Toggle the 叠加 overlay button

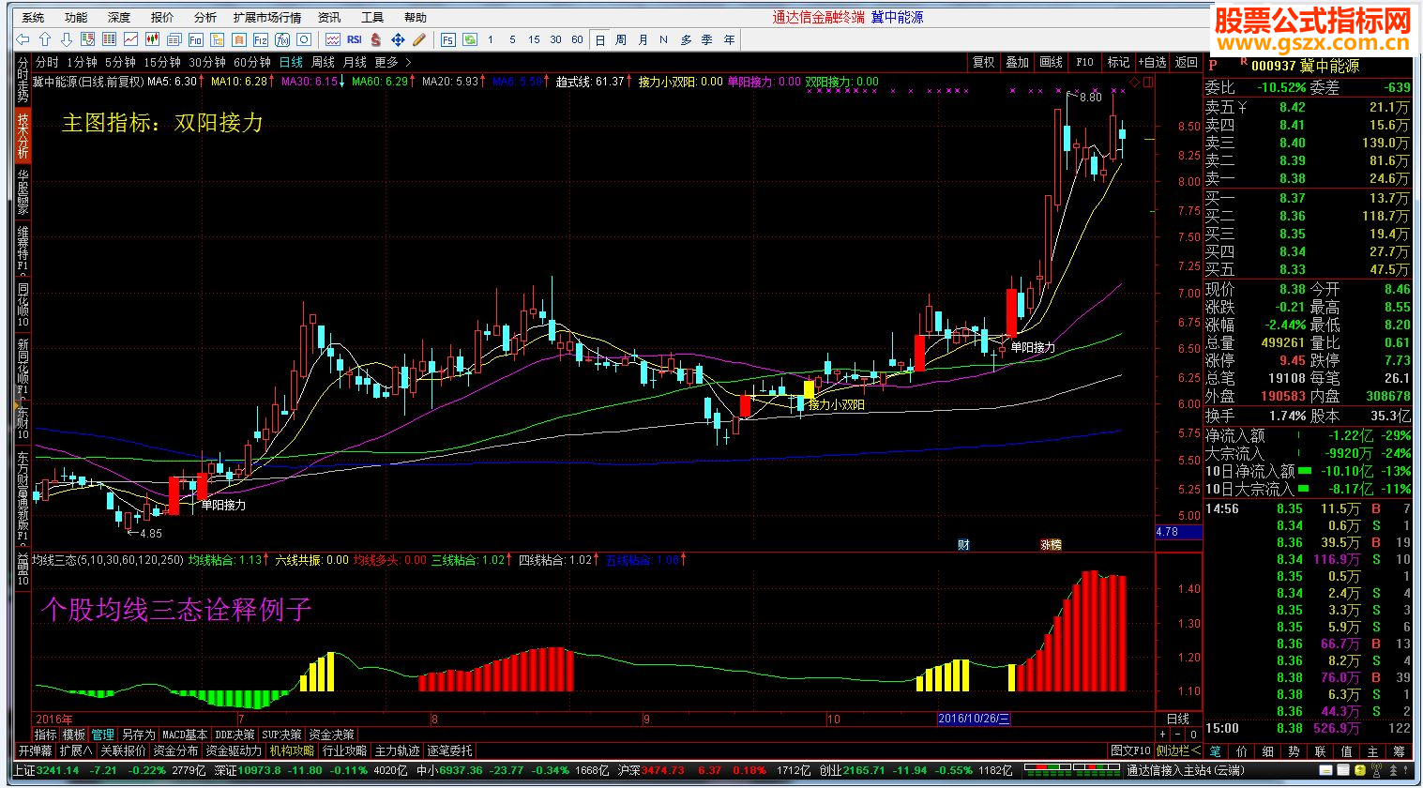tap(1018, 62)
